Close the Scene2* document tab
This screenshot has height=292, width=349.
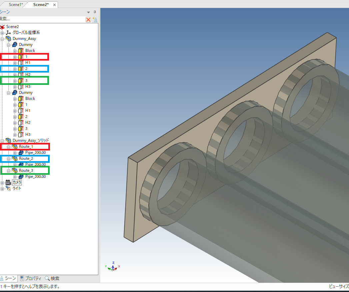click(x=54, y=5)
